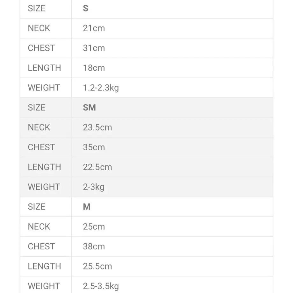This screenshot has height=293, width=293.
Task: Click the 1.2-2.3kg weight range
Action: click(101, 88)
